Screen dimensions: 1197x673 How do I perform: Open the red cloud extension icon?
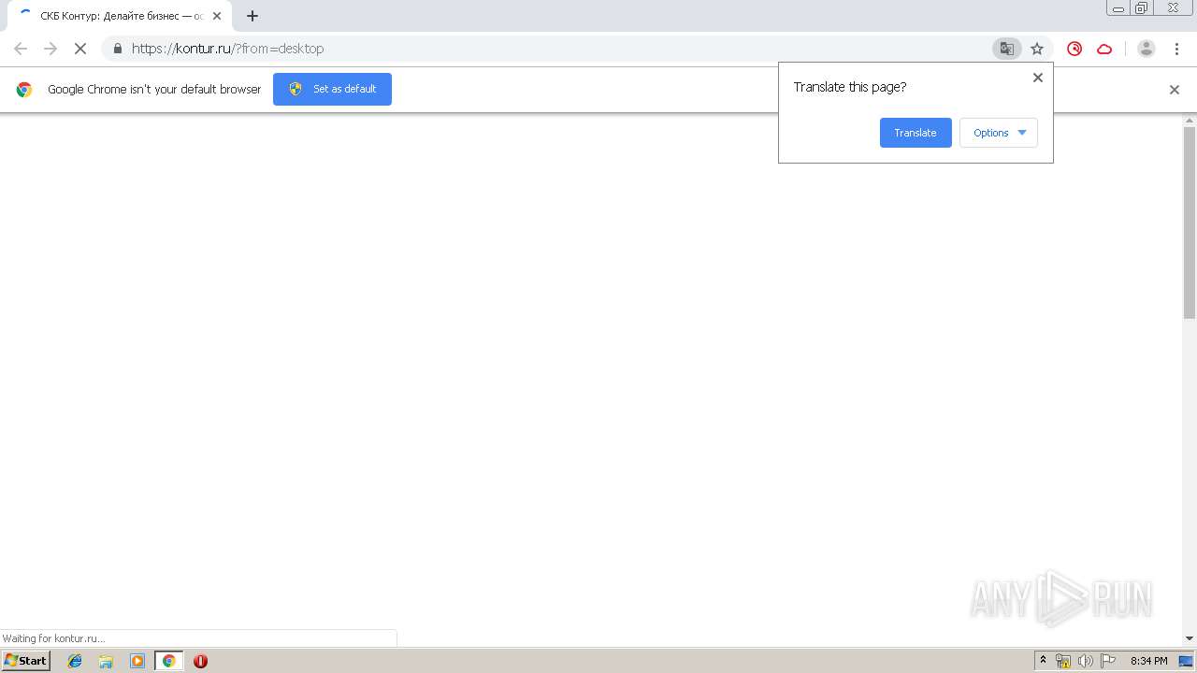(1104, 49)
